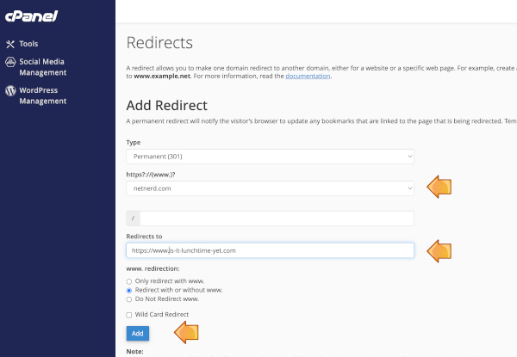Click the Redirects to URL field
Screen dimensions: 517x357
[x=270, y=250]
